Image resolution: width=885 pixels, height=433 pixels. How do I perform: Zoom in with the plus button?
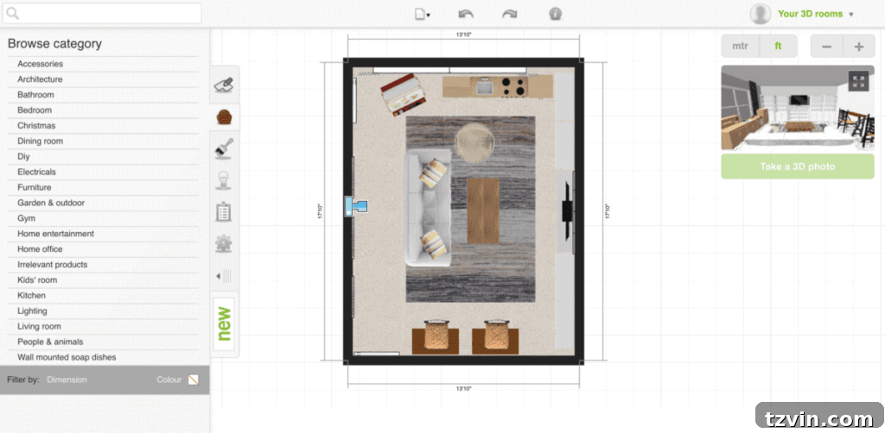pyautogui.click(x=859, y=47)
